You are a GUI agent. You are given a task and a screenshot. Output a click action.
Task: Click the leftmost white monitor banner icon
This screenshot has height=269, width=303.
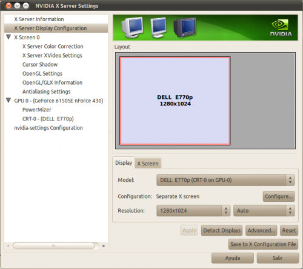[133, 27]
